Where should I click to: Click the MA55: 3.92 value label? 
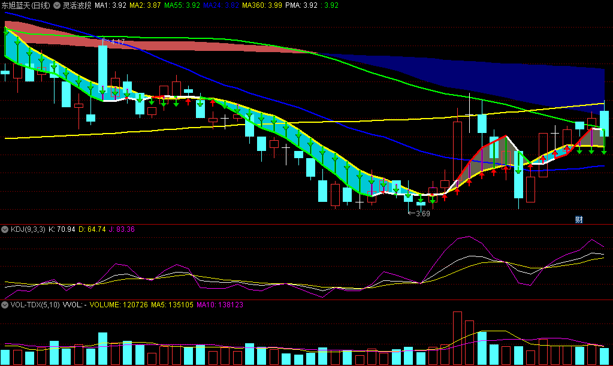pos(182,5)
